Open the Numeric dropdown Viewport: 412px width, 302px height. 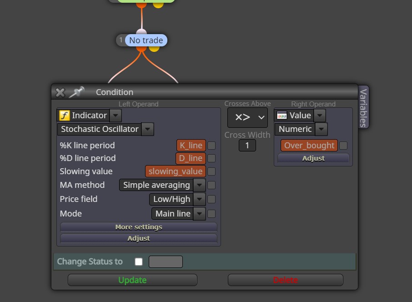[322, 129]
